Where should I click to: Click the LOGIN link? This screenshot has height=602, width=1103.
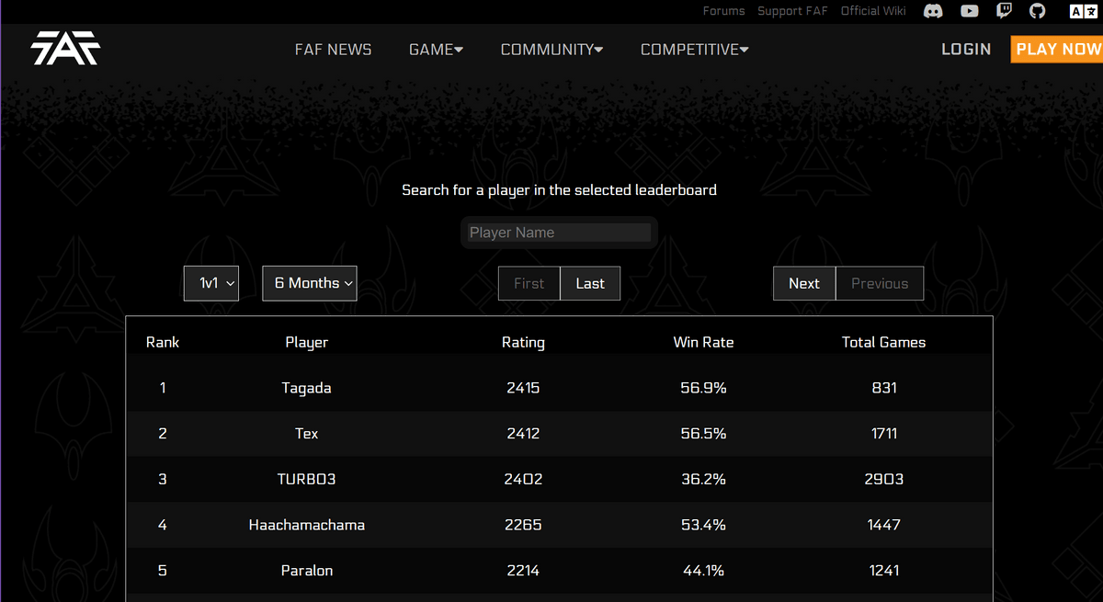(966, 50)
